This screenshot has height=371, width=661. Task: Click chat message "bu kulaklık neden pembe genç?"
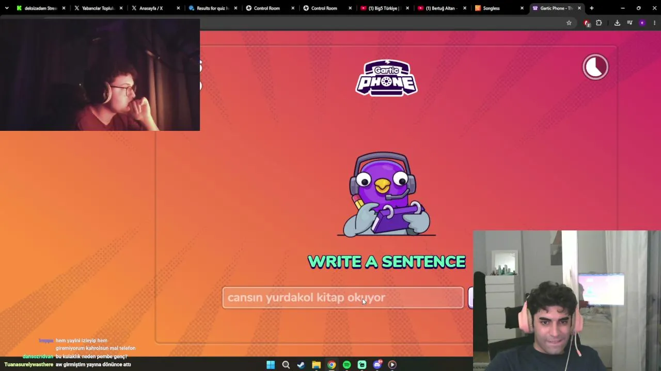click(91, 357)
